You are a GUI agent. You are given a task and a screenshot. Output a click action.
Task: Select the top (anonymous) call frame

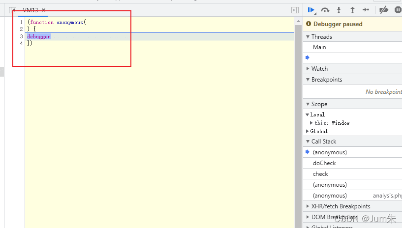352,152
